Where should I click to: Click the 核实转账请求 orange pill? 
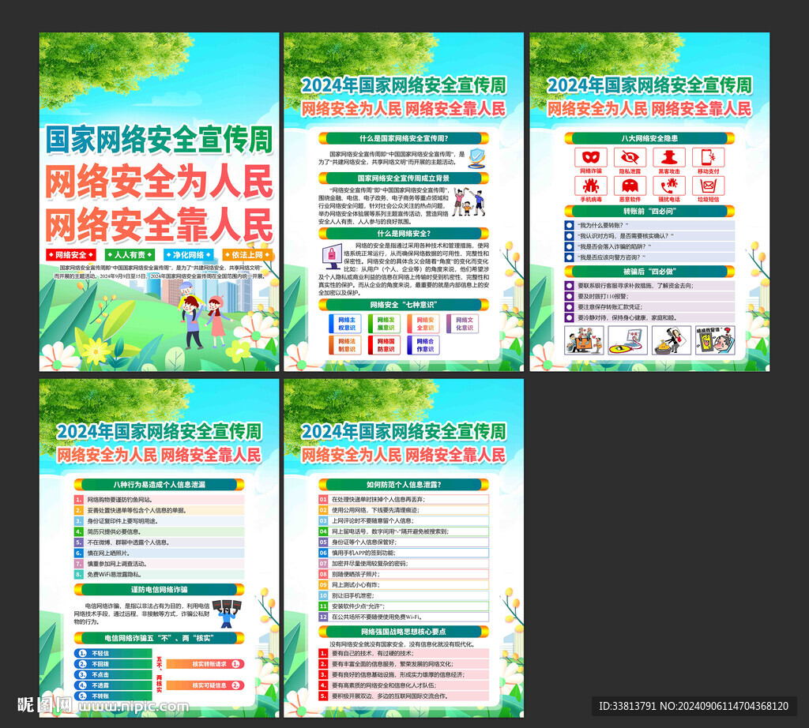pyautogui.click(x=205, y=664)
